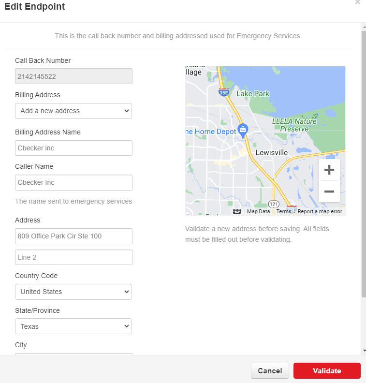Close the Edit Endpoint dialog

tap(358, 2)
